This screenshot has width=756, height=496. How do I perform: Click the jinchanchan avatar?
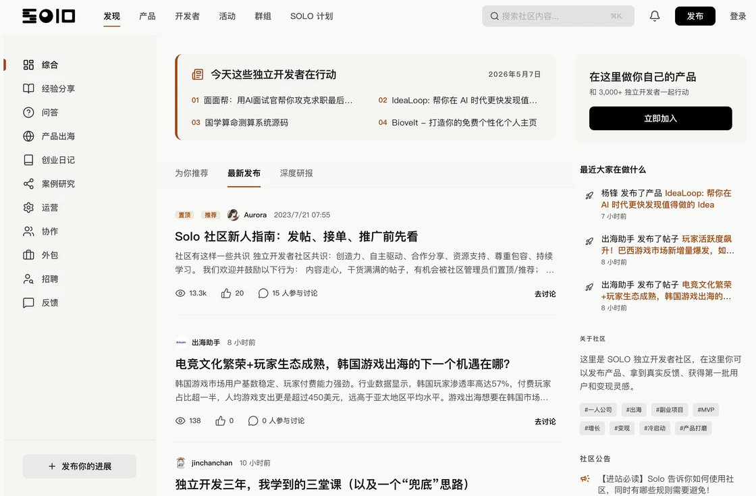[181, 463]
